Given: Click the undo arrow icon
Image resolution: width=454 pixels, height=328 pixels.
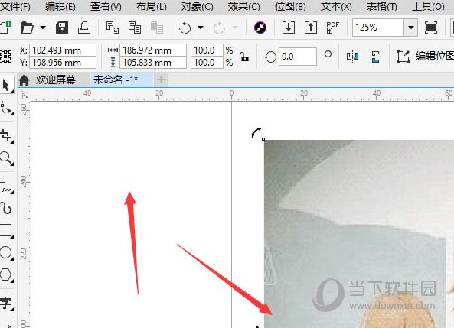Looking at the screenshot, I should (x=185, y=28).
